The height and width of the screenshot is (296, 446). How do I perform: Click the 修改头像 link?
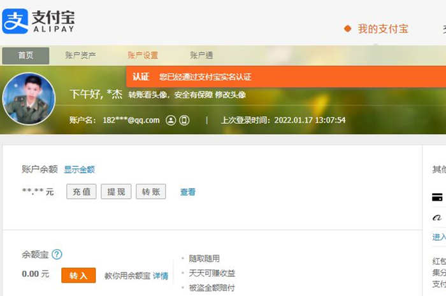pyautogui.click(x=231, y=95)
